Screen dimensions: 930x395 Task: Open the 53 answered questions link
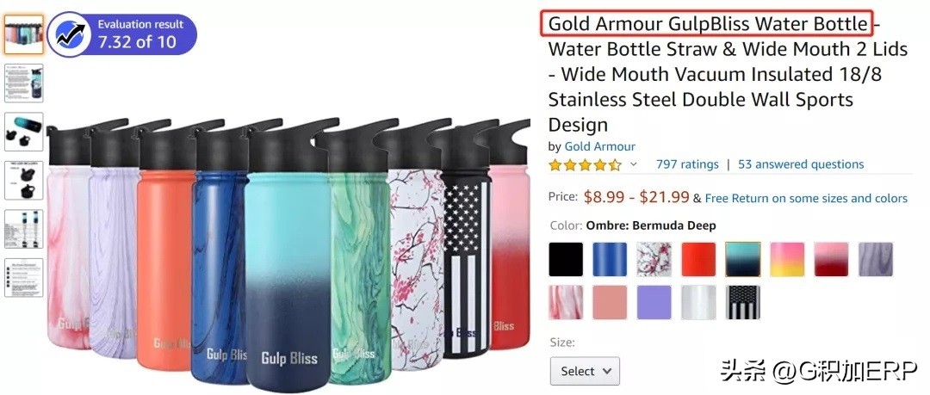point(801,164)
